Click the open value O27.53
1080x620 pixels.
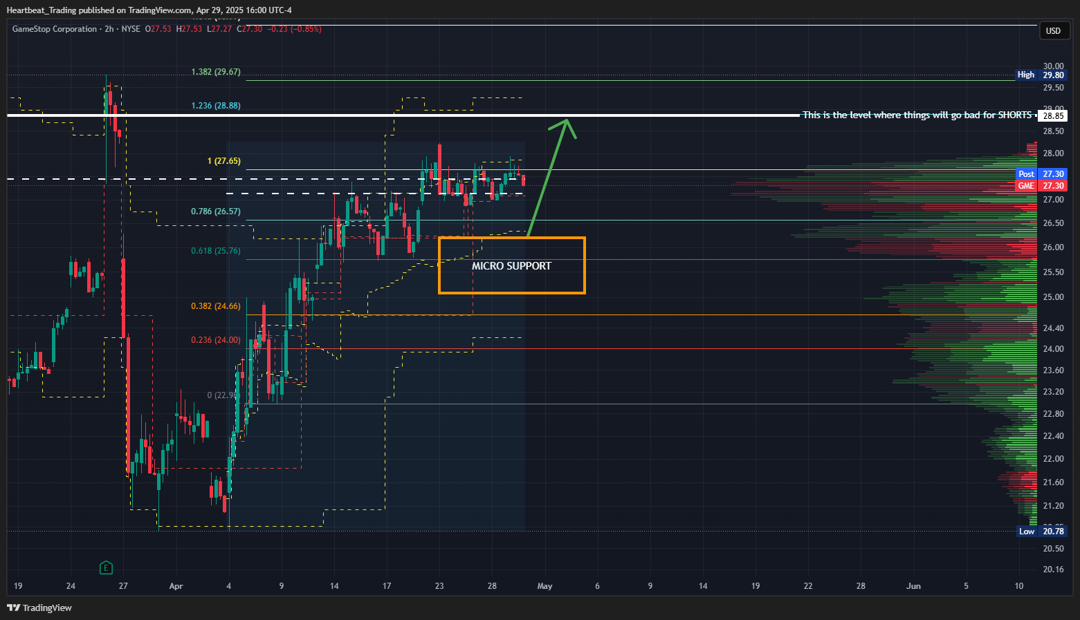click(x=158, y=29)
